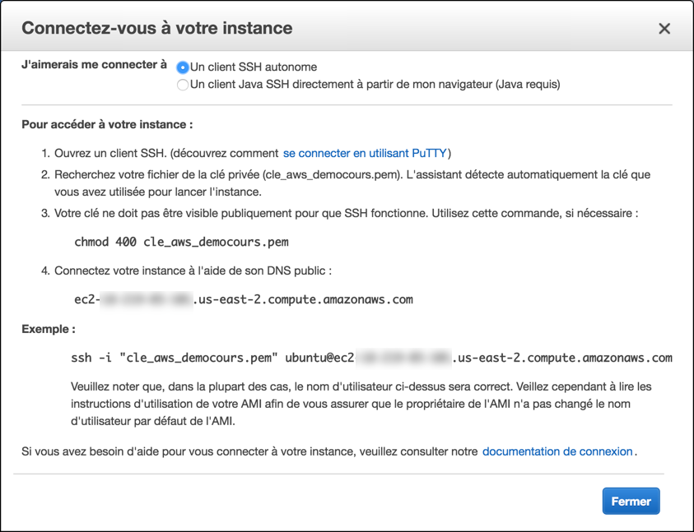Choose the Java SSH browser client option
Screen dimensions: 694x532
tap(183, 85)
